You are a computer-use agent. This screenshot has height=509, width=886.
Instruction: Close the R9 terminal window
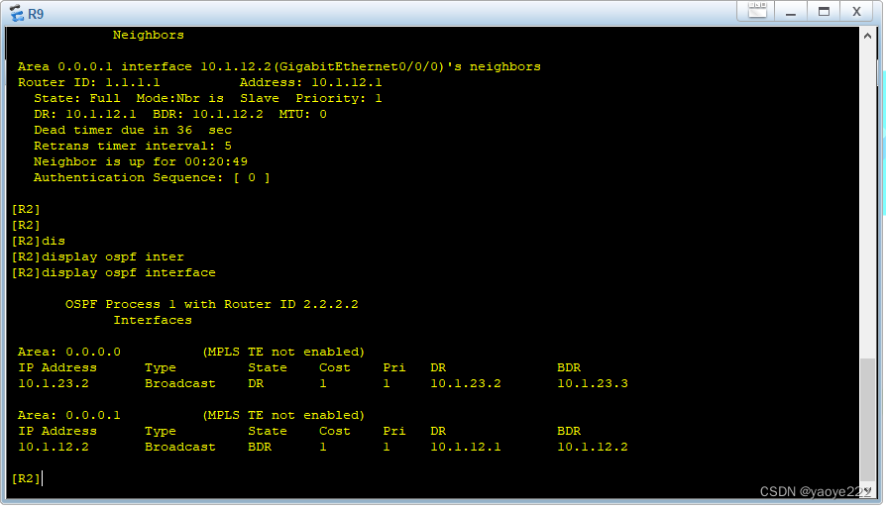(856, 11)
